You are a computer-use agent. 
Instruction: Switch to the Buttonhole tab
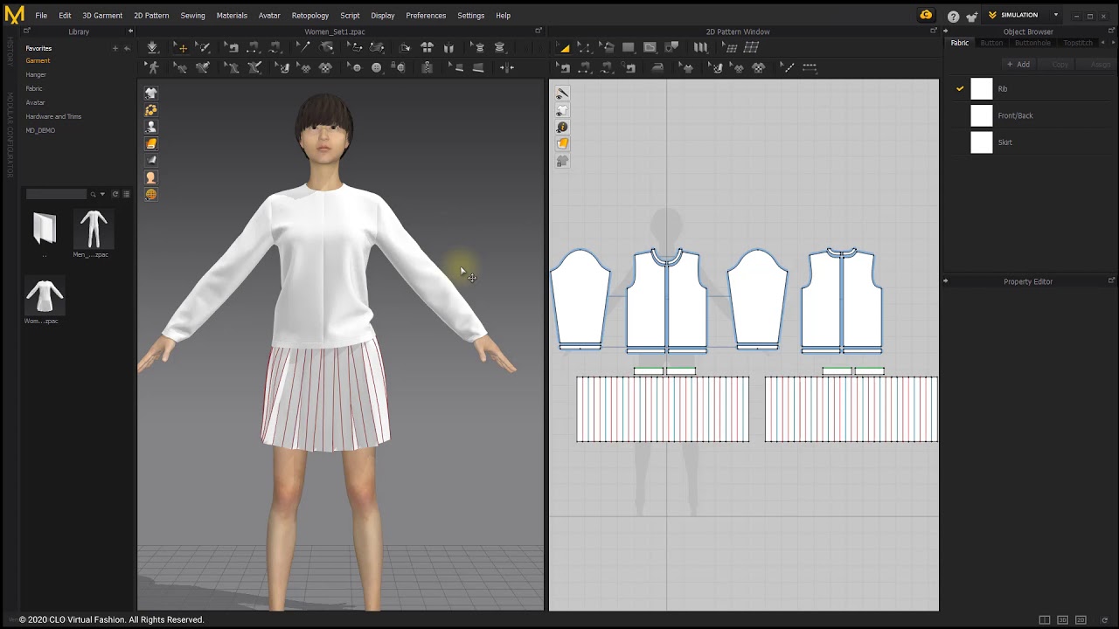click(1032, 43)
